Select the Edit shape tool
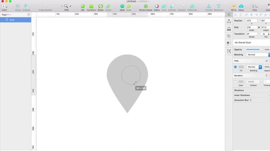 (83, 6)
